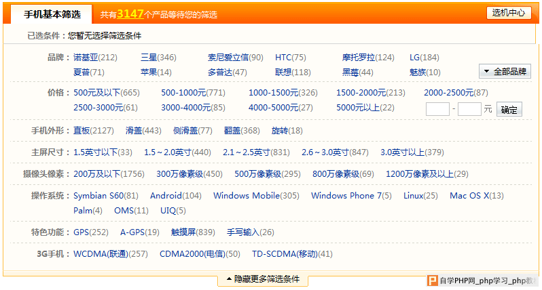Click the minimum price input box
Screen dimensions: 542x290
(437, 109)
